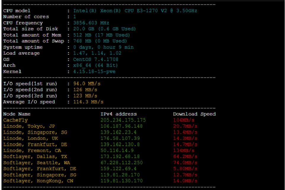285x190 pixels.
Task: Click the CPU model Intel Xeon text
Action: [x=135, y=11]
